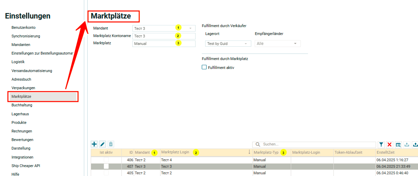Click the delete trash can icon
This screenshot has height=176, width=418.
(x=111, y=144)
